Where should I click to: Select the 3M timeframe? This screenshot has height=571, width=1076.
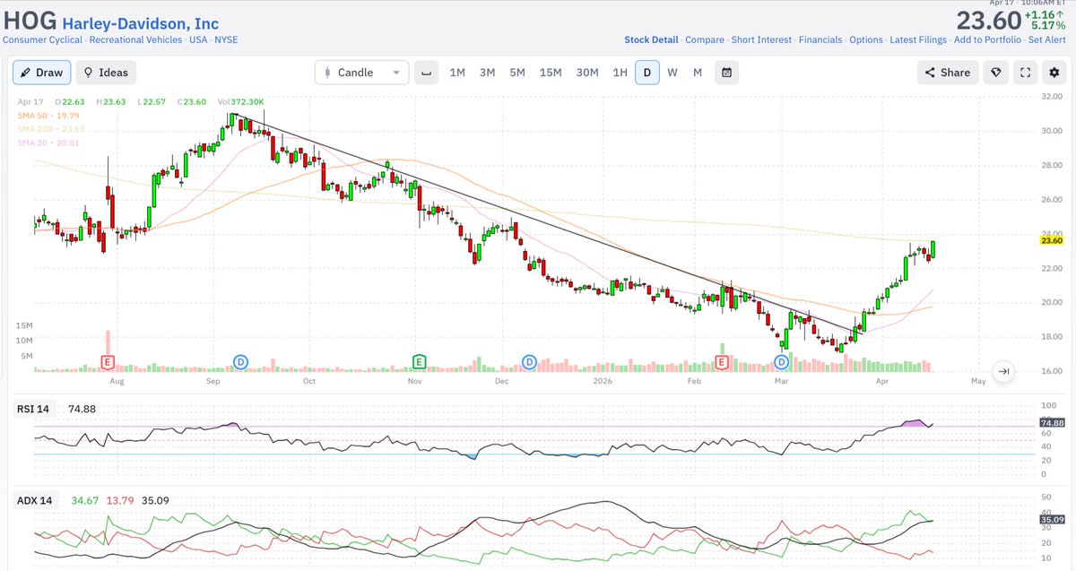[487, 73]
